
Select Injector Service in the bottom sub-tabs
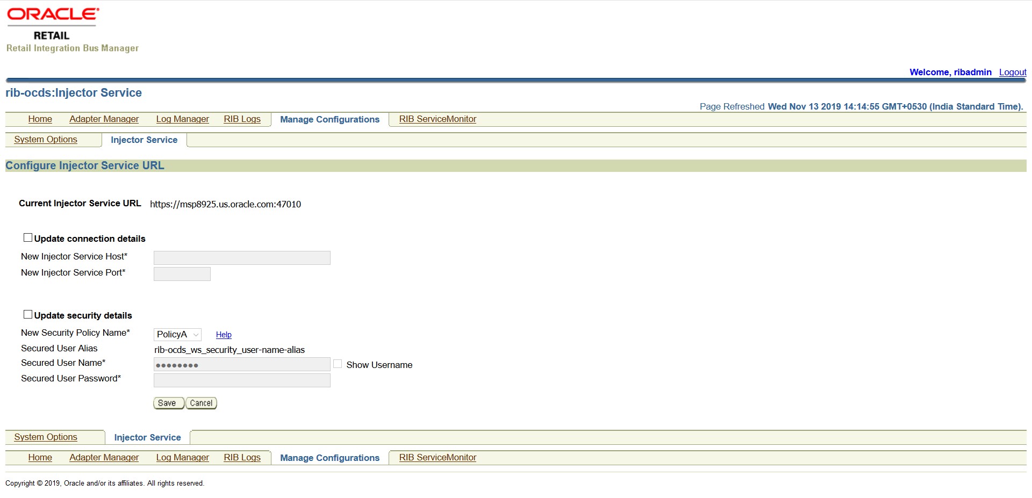147,437
